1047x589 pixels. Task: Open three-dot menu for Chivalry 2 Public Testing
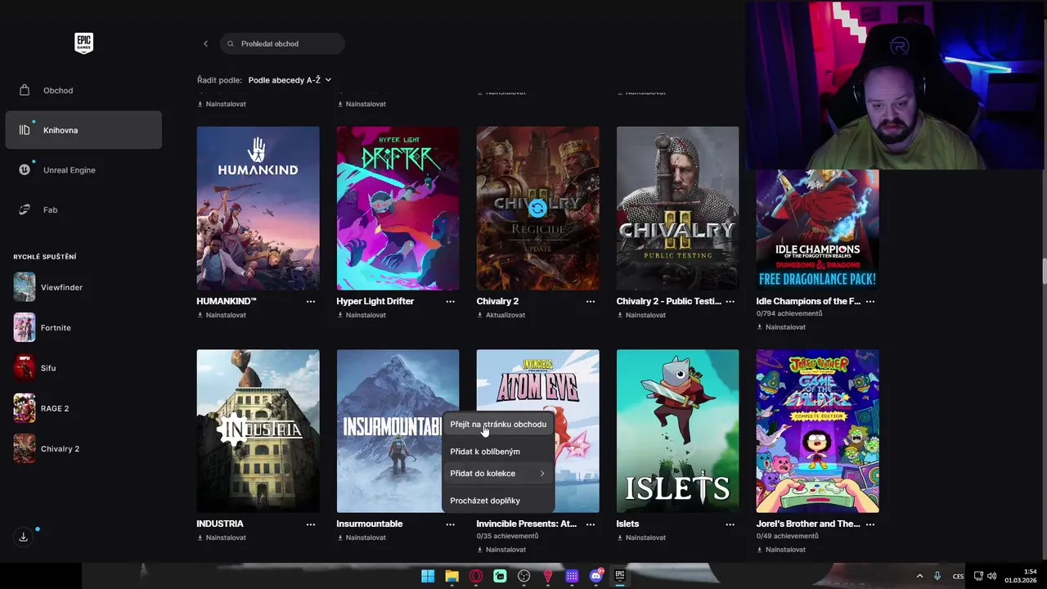(x=730, y=302)
